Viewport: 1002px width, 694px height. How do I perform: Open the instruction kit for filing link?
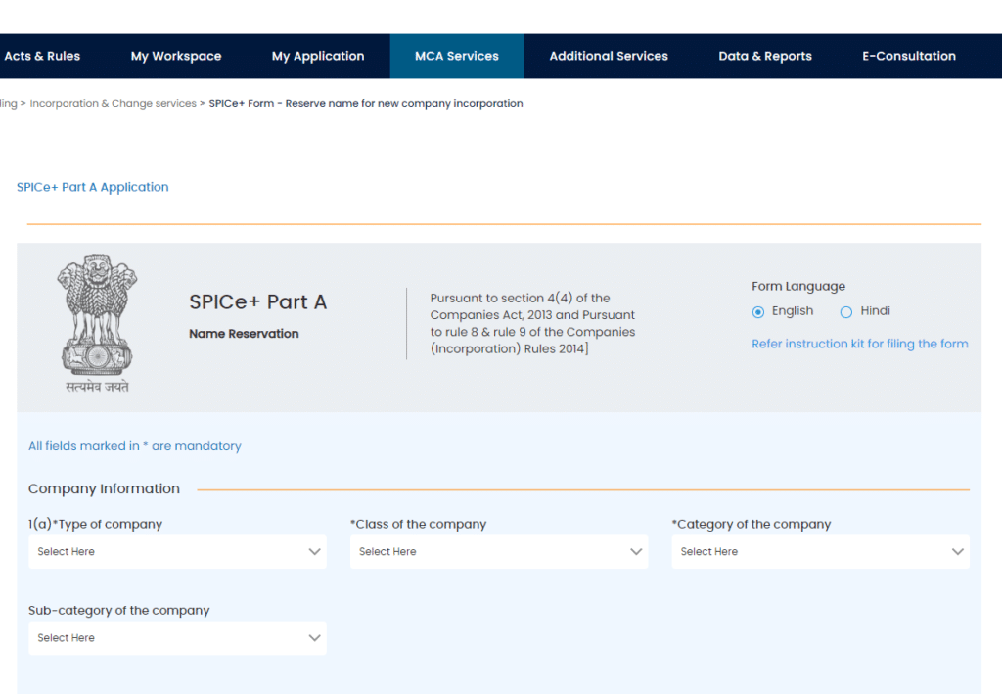coord(859,344)
